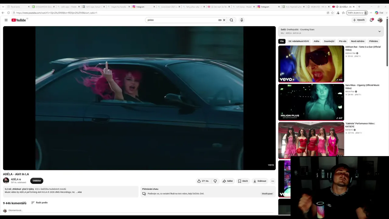Go to the YouTube home logo
This screenshot has height=219, width=389.
click(x=19, y=20)
